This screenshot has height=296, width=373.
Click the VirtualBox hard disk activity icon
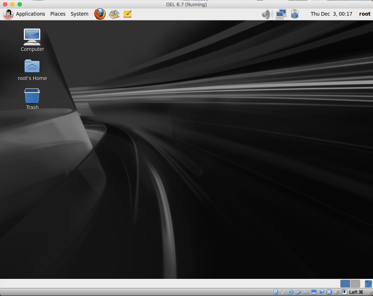(276, 292)
